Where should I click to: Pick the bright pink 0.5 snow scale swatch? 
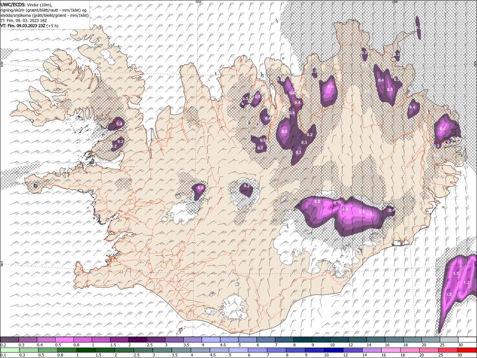64,340
